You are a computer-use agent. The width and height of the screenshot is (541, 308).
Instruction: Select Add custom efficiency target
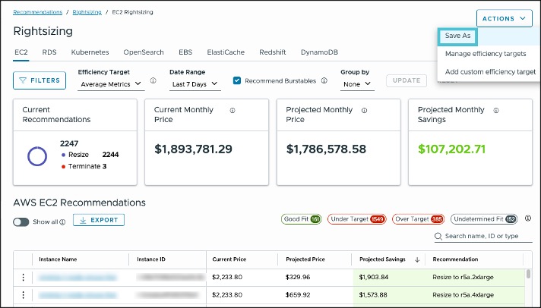[490, 71]
